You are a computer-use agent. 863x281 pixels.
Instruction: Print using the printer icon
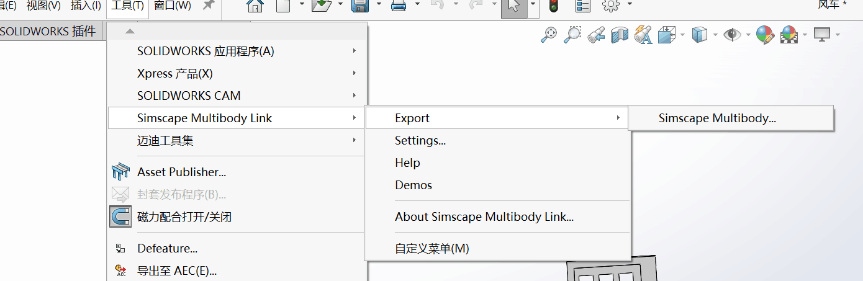(x=399, y=6)
